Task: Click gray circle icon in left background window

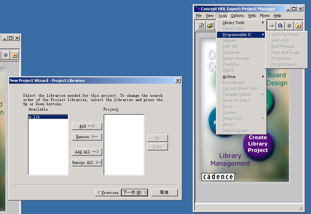Action: point(6,55)
